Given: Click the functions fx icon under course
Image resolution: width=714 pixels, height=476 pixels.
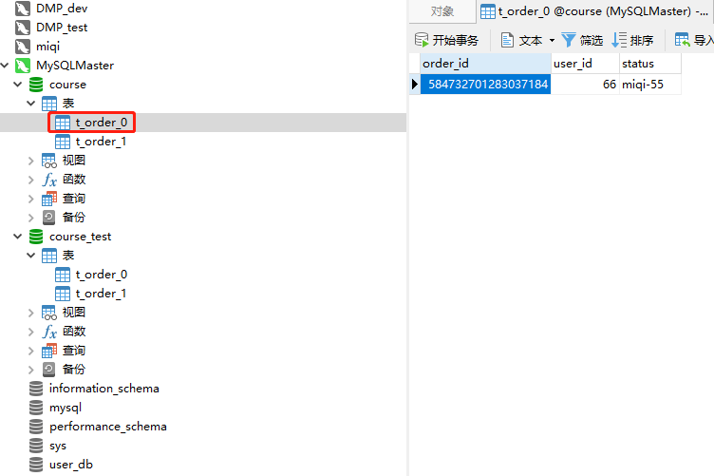Looking at the screenshot, I should tap(49, 180).
